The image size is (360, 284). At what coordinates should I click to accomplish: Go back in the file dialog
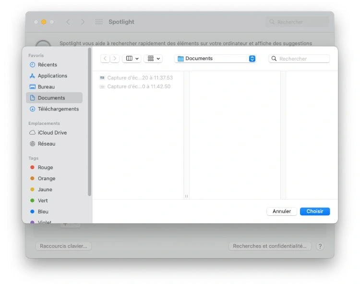105,58
